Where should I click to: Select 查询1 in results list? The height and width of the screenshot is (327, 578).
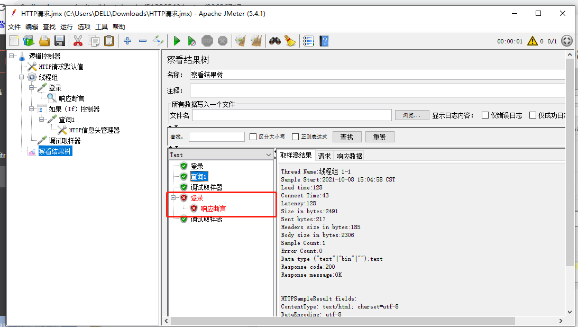(x=199, y=177)
